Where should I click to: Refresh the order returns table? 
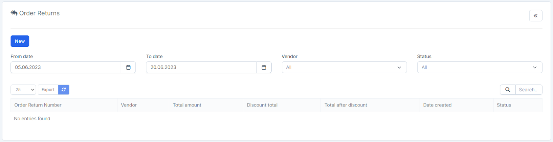[64, 90]
